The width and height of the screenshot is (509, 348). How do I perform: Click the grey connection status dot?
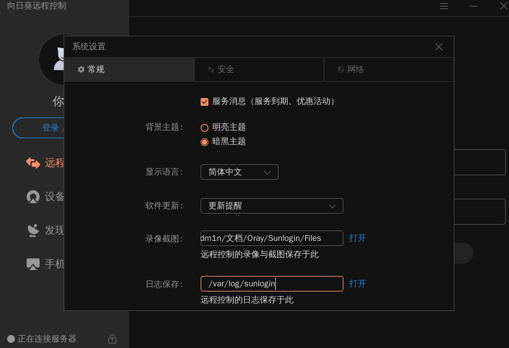pyautogui.click(x=11, y=339)
